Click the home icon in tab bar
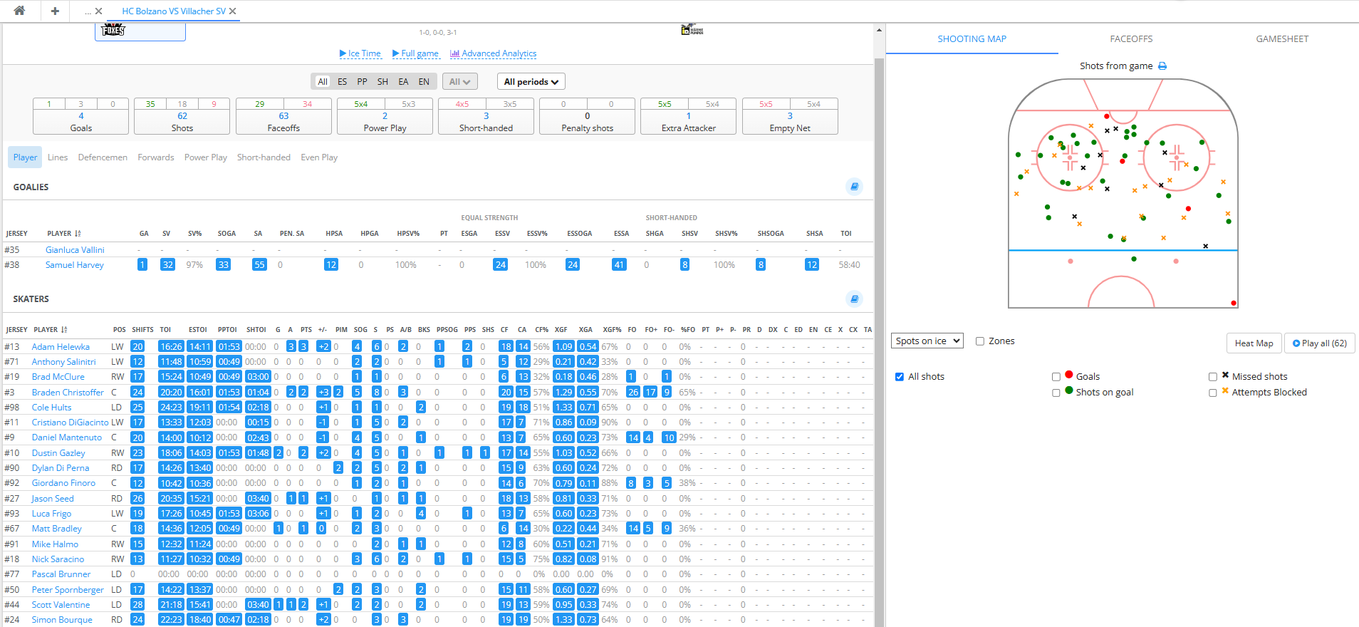The image size is (1359, 627). [x=19, y=11]
